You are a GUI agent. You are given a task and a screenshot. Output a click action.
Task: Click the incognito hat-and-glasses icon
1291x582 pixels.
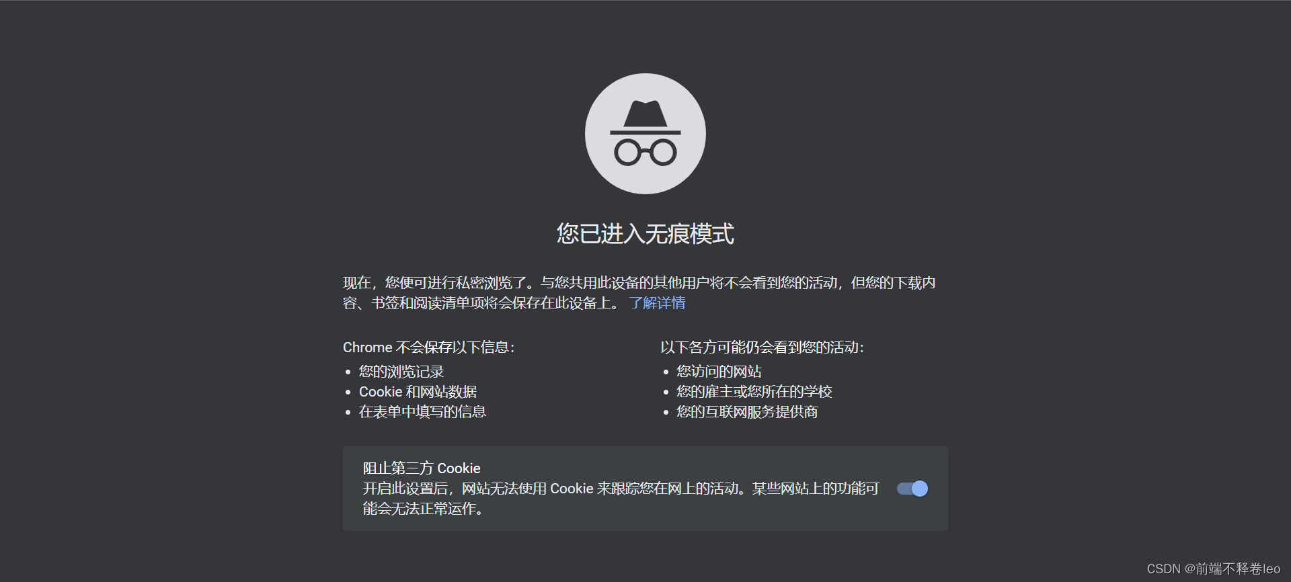pyautogui.click(x=645, y=134)
